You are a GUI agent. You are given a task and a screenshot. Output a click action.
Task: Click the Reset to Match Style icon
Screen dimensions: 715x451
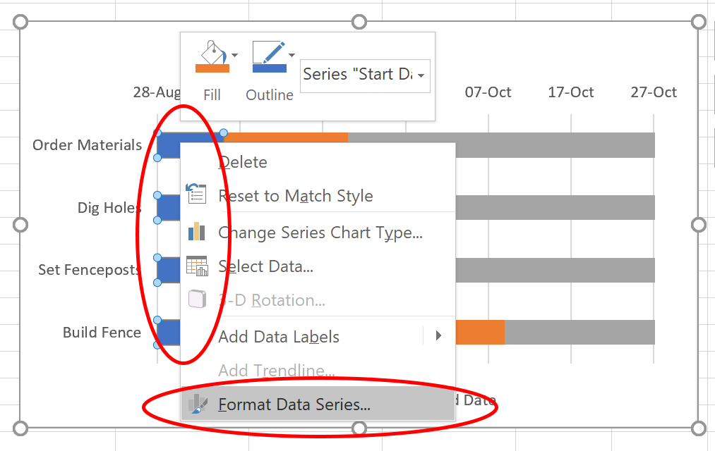point(196,194)
